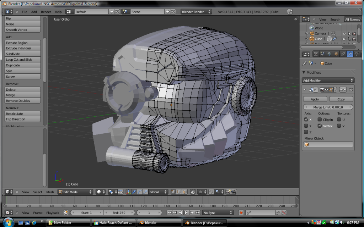
Task: Enable texture V mirror checkbox
Action: [x=339, y=126]
